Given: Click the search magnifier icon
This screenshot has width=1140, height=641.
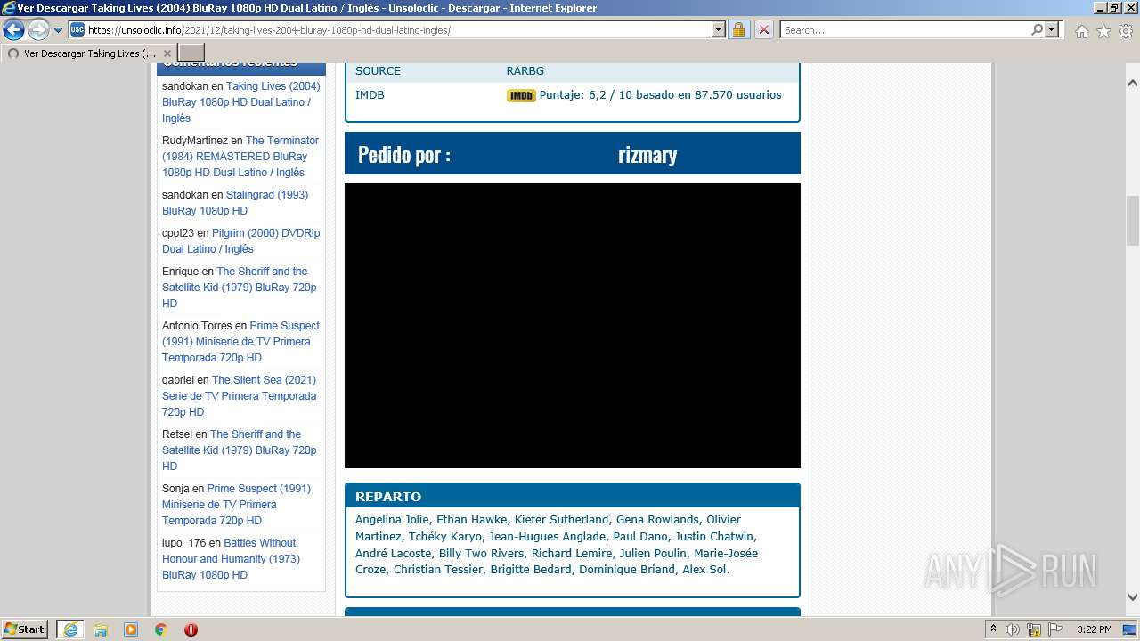Looking at the screenshot, I should click(x=1037, y=29).
